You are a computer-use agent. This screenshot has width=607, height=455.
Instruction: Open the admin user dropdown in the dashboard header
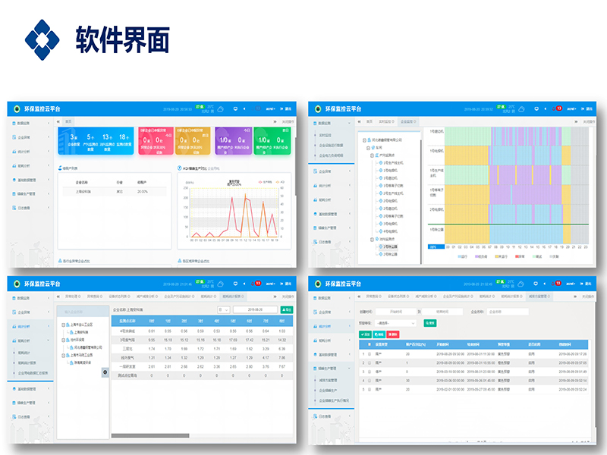270,109
